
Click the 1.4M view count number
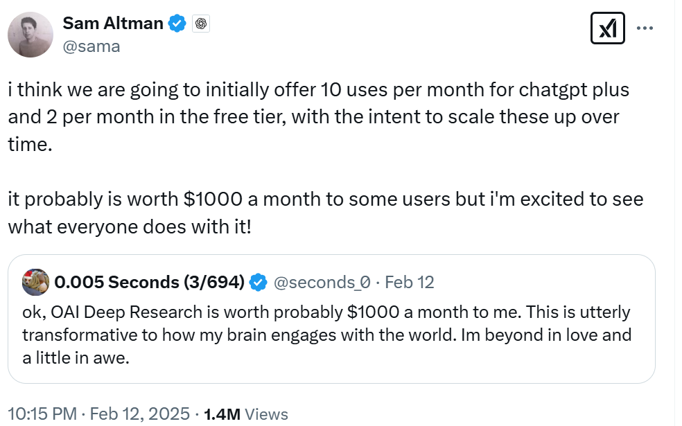[x=222, y=414]
